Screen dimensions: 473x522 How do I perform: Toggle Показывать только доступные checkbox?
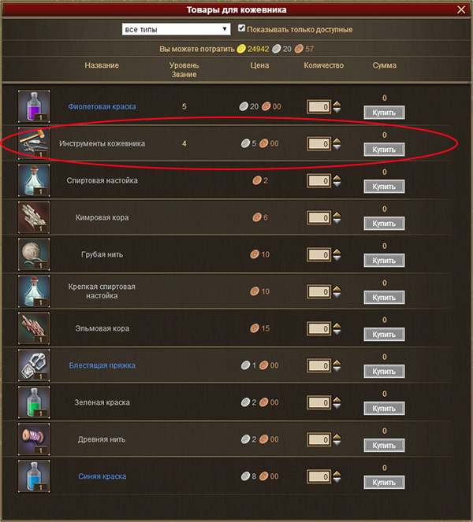click(242, 28)
